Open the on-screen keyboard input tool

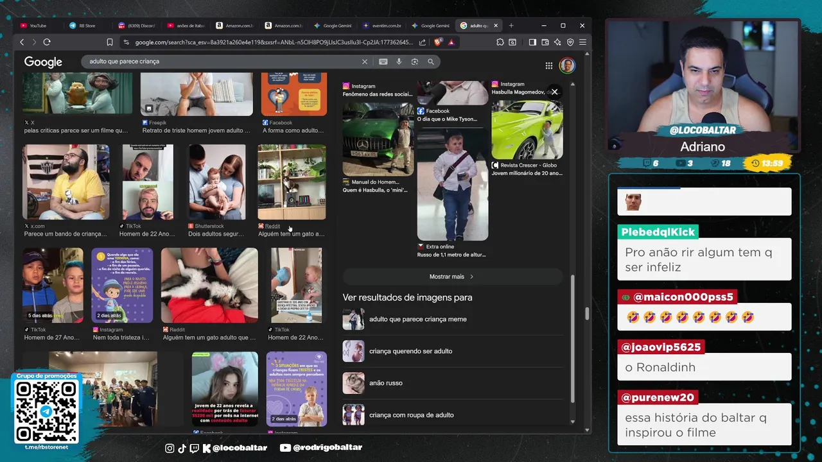click(383, 62)
